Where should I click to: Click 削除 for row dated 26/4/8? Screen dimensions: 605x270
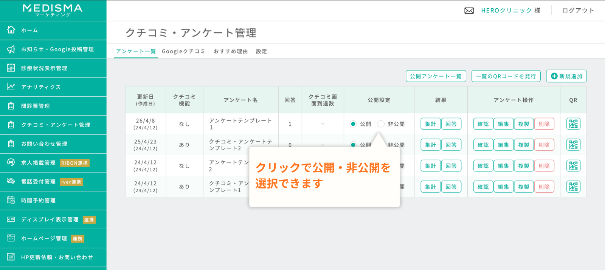[x=544, y=124]
